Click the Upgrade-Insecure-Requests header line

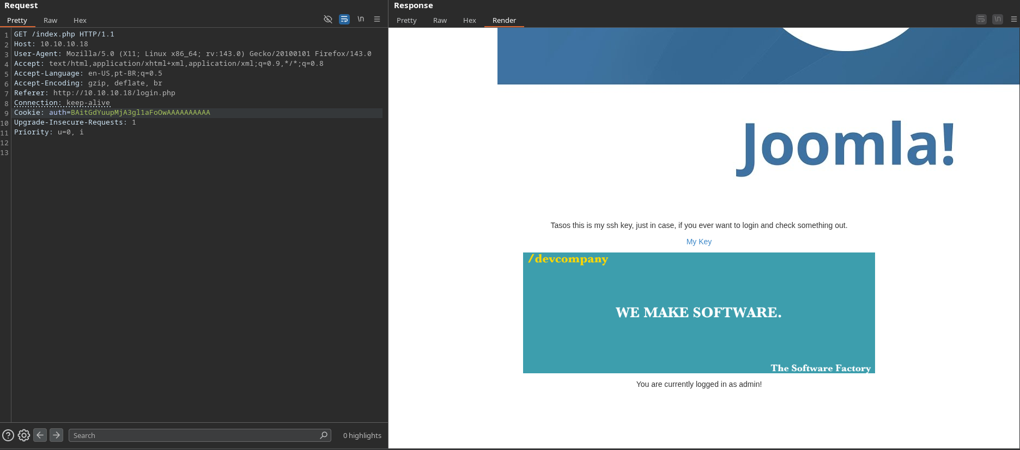75,122
